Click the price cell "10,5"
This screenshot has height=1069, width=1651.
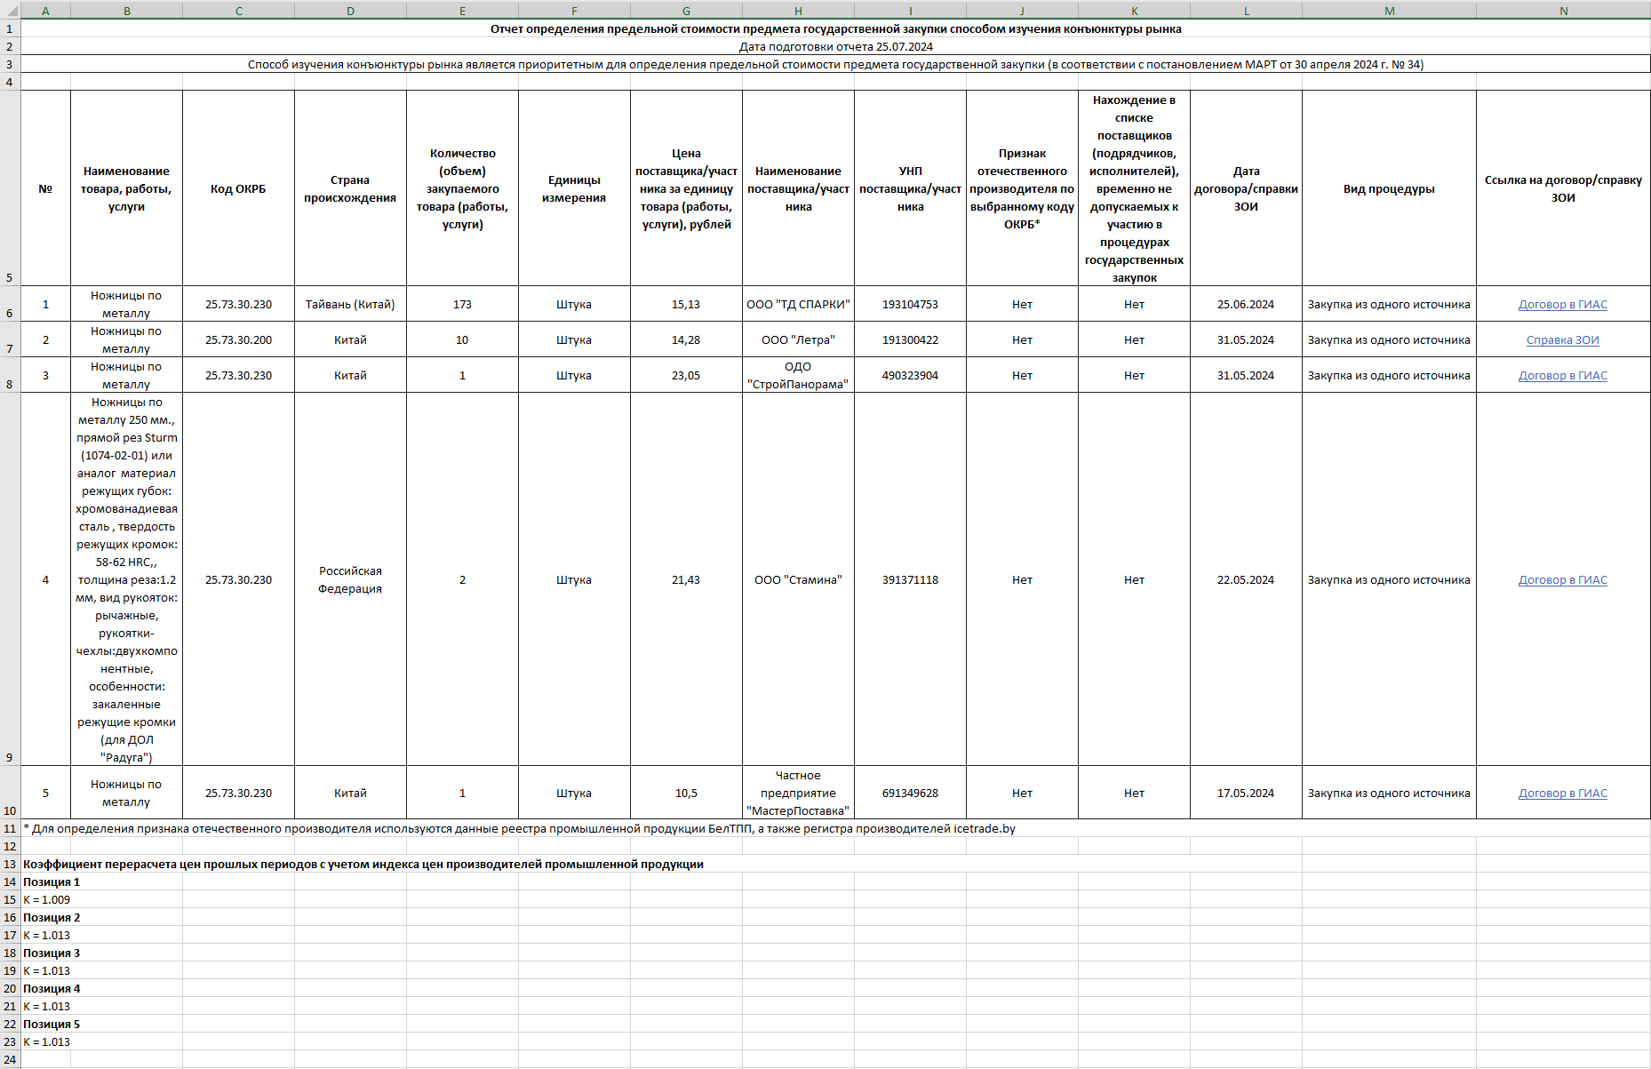point(686,793)
